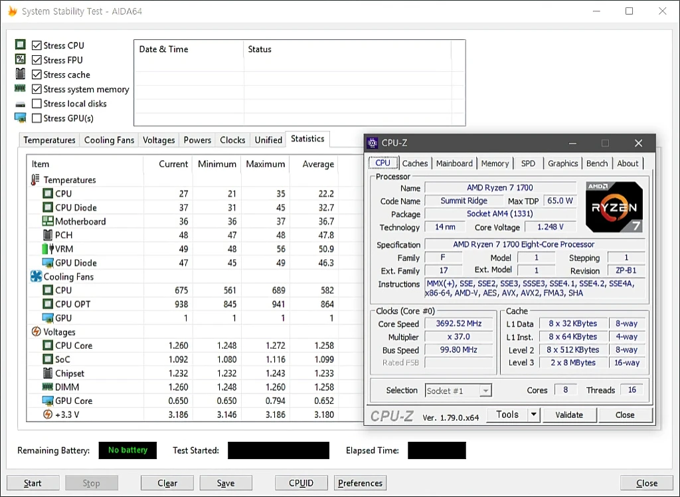This screenshot has height=497, width=680.
Task: Click the GPU Core voltage row icon
Action: click(48, 401)
